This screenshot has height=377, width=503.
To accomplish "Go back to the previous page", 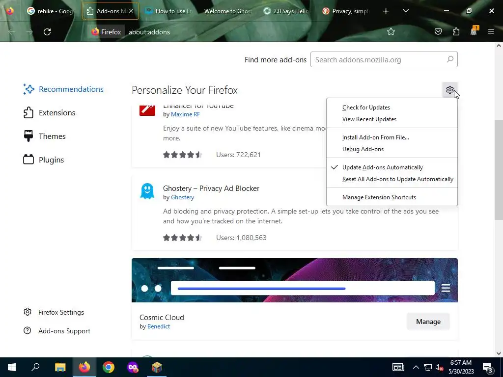I will 12,32.
